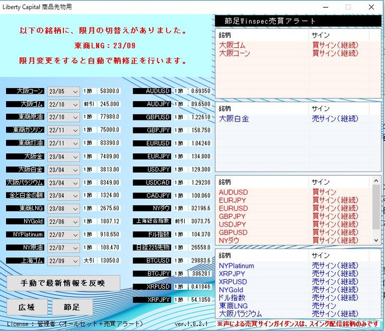Click scroll up arrow in forex buy-signal list
This screenshot has height=331, width=385.
[x=376, y=181]
